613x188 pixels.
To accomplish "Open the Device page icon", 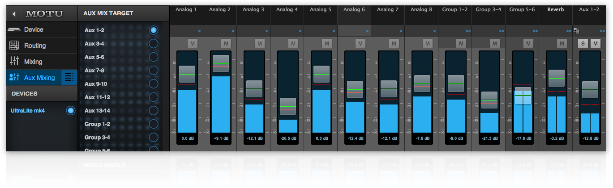I will (14, 30).
